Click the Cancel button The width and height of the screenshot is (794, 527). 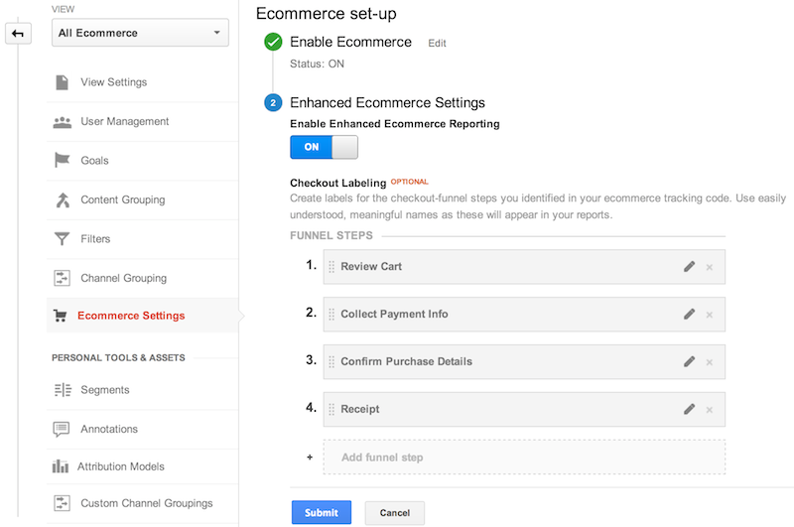pos(394,513)
